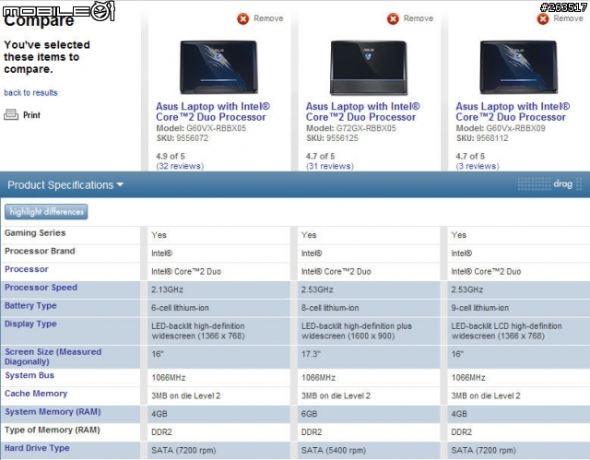Open G72GX-RBBX05 laptop thumbnail image

click(369, 67)
